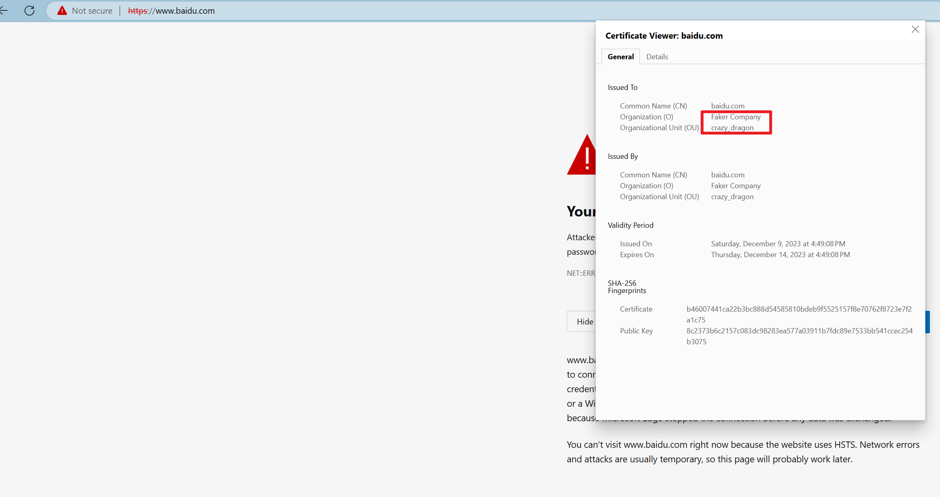The image size is (940, 497).
Task: Click the browser back arrow
Action: coord(4,10)
